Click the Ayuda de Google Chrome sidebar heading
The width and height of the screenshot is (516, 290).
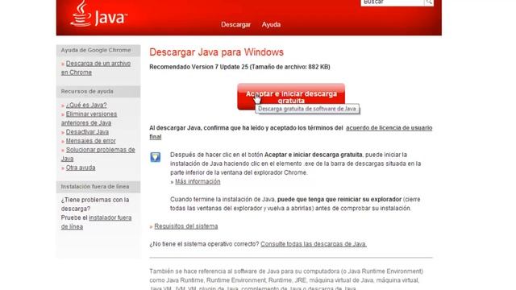pos(96,50)
